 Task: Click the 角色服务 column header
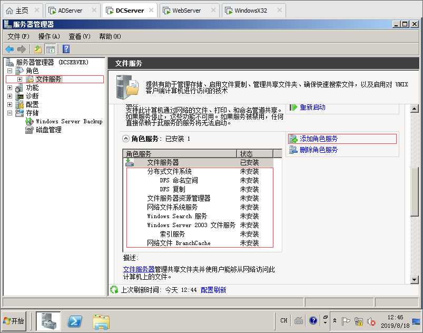point(180,154)
